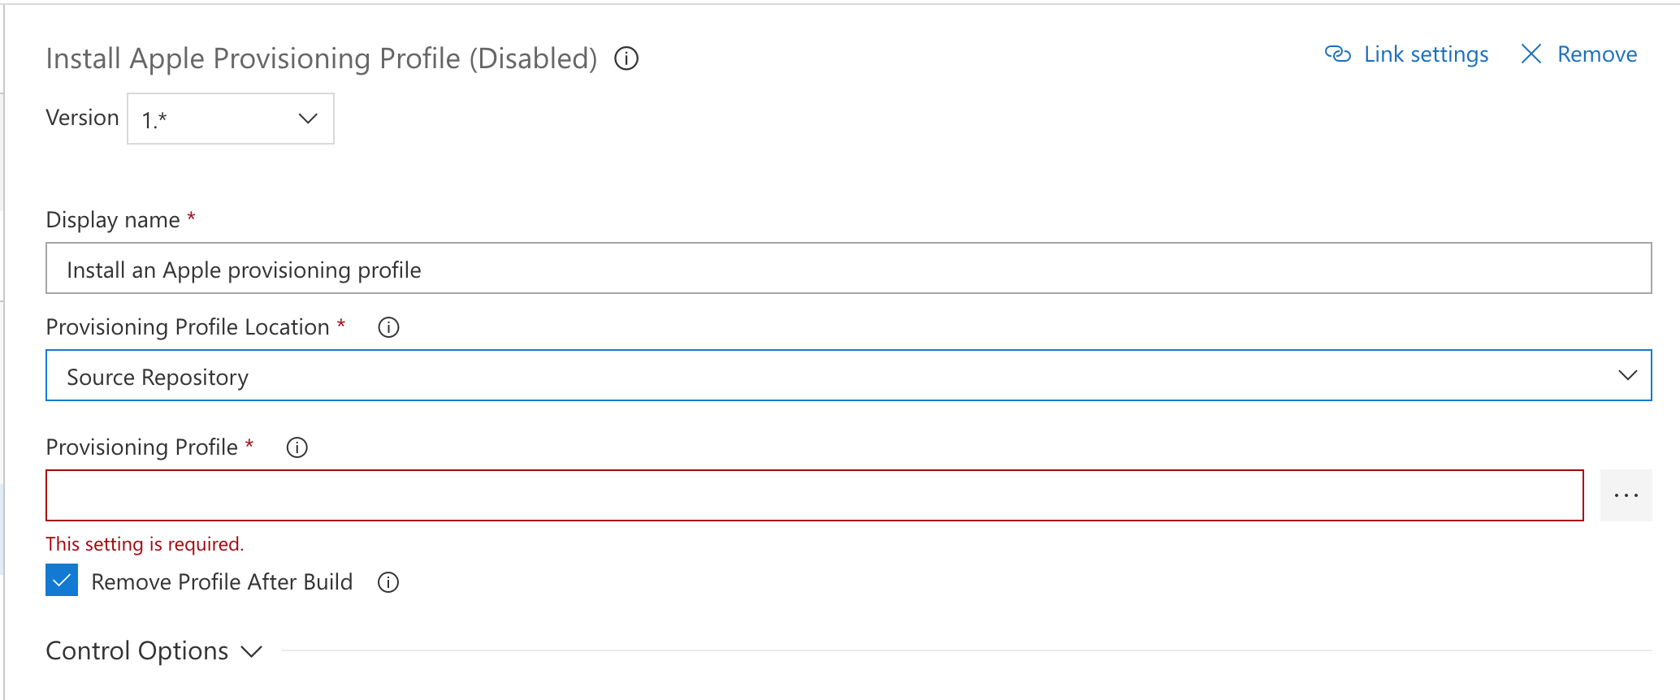
Task: Click the Control Options chevron
Action: (252, 650)
